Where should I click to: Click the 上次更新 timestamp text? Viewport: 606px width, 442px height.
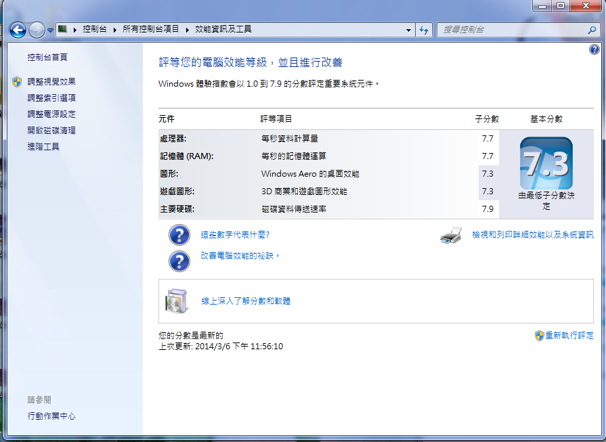[x=221, y=346]
